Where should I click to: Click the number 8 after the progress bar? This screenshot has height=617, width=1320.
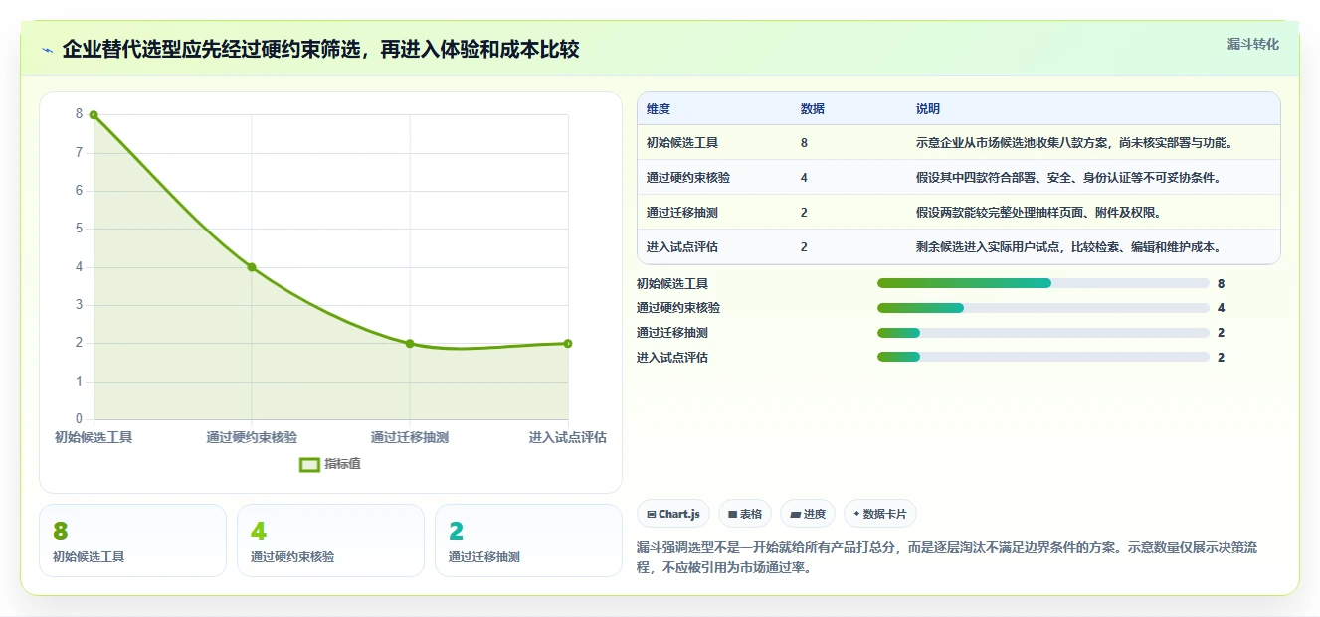1221,284
